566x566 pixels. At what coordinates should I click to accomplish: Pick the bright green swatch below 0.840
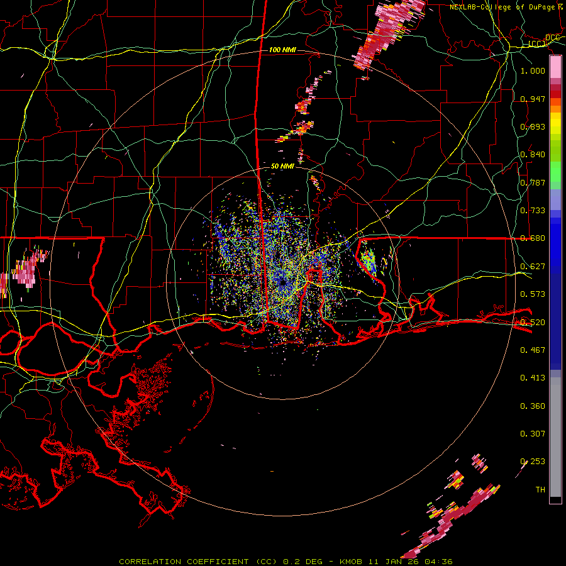click(555, 172)
